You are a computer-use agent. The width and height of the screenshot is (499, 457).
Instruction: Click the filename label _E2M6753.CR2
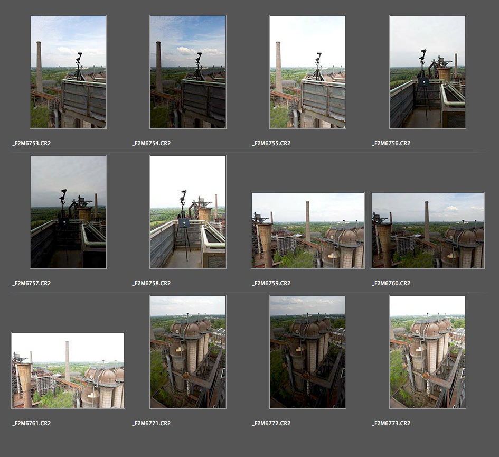32,143
